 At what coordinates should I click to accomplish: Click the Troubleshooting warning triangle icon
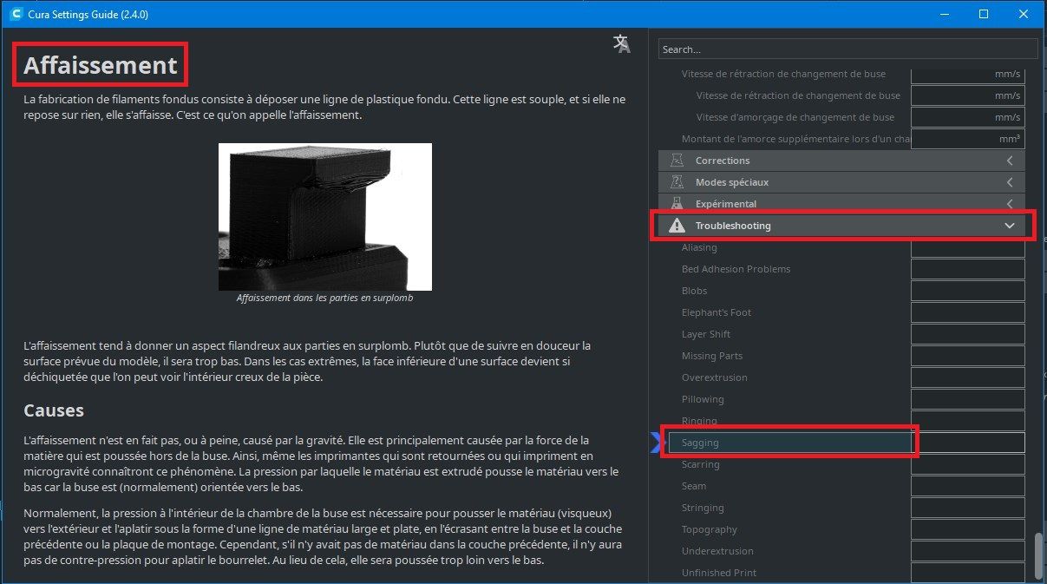pos(677,226)
